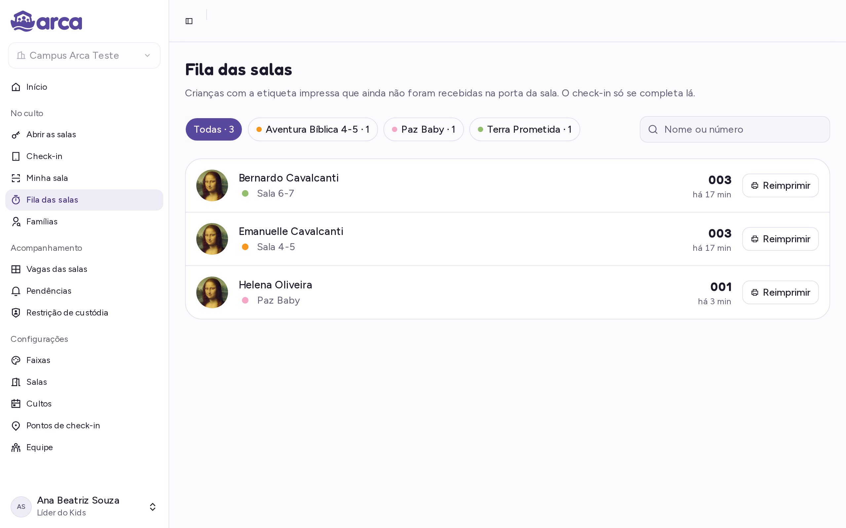Filter by Aventura Bíblica 4-5 chip
This screenshot has width=846, height=528.
tap(313, 130)
